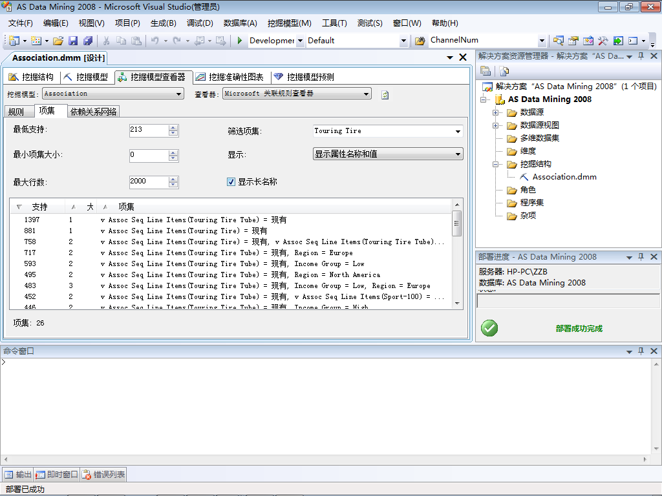Collapse the AS Data Mining 2008 project node
This screenshot has height=496, width=662.
coord(483,99)
